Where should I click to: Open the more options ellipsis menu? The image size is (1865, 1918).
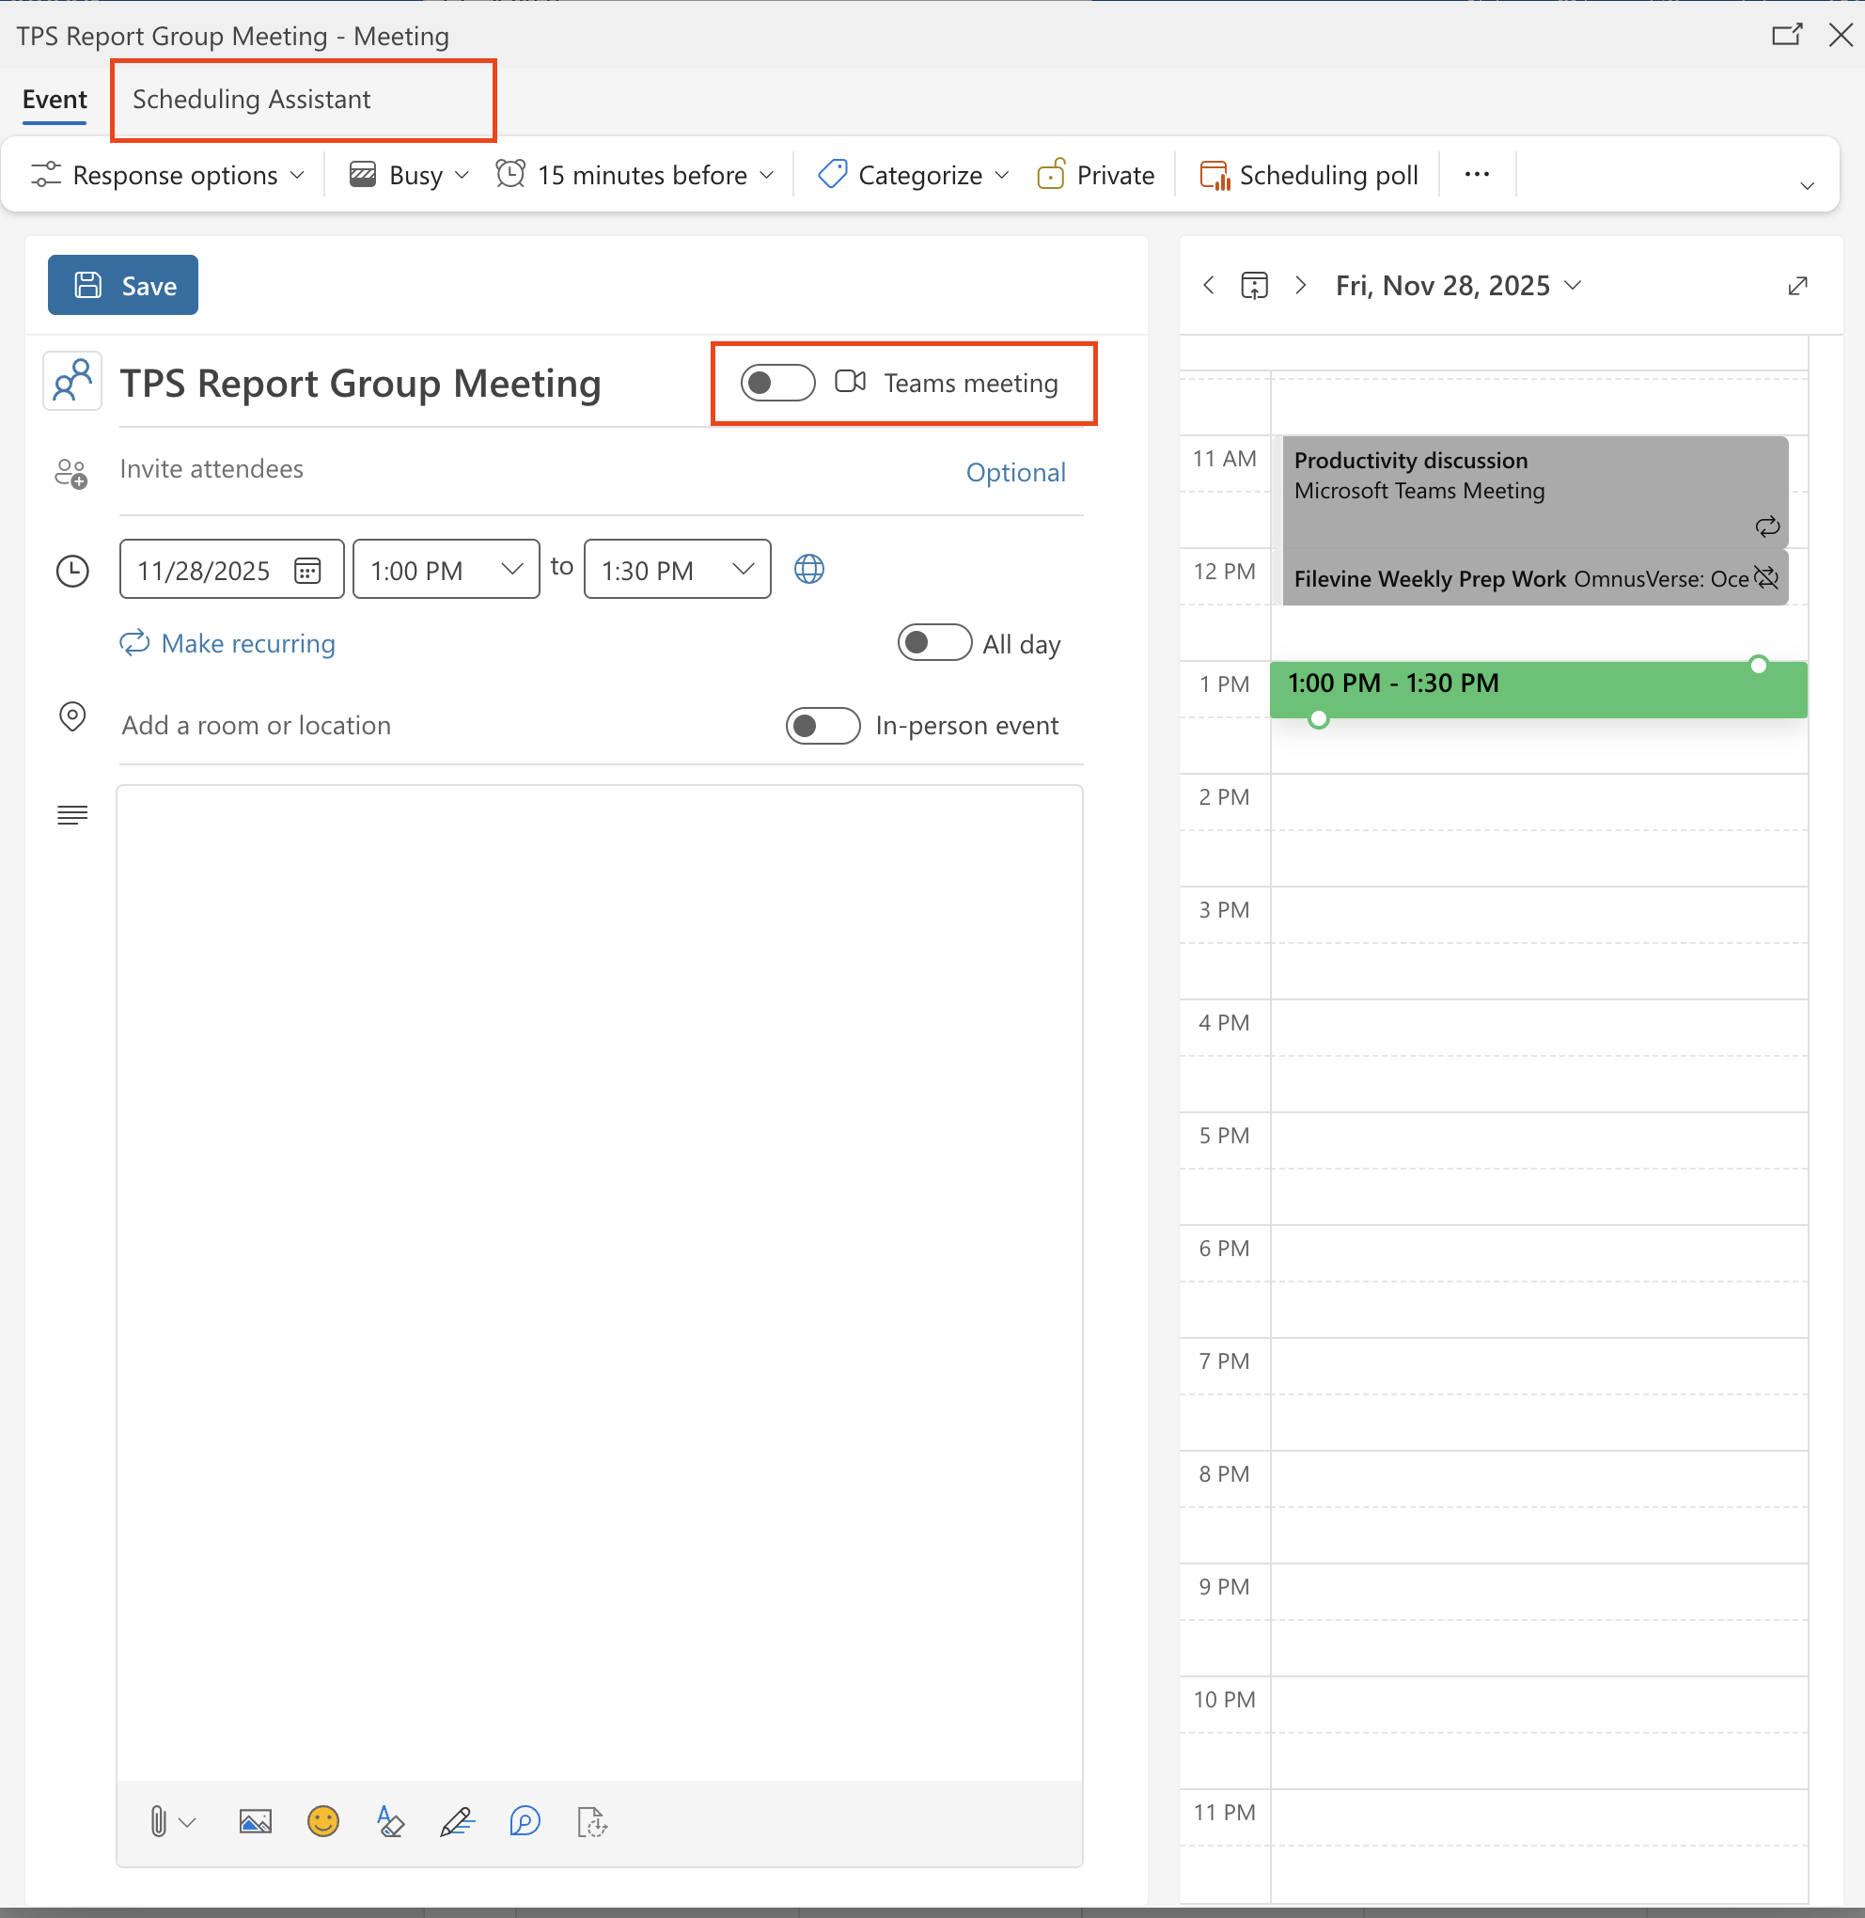pos(1476,174)
